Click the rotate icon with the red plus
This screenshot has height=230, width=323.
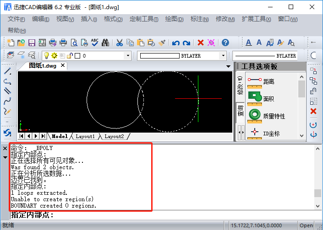coord(313,125)
